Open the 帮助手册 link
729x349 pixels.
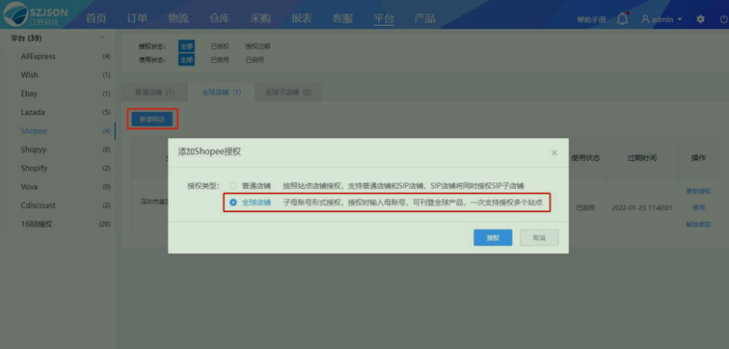(591, 19)
